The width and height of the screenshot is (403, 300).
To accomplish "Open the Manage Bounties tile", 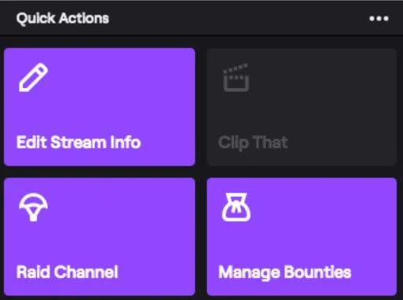I will point(302,236).
